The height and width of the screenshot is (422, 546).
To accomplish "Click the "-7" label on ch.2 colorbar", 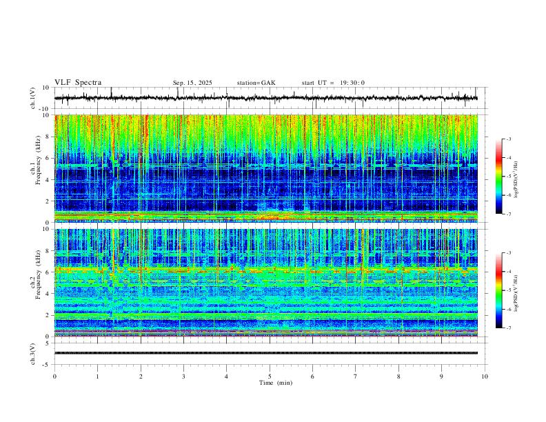I will coord(508,328).
